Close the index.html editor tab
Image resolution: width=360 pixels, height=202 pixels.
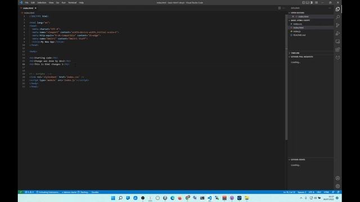[35, 8]
